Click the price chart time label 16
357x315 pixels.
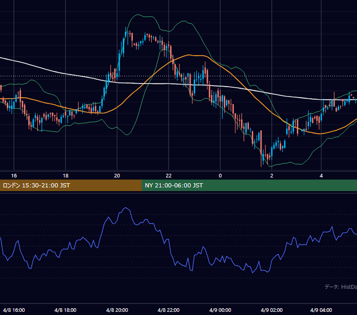tap(14, 176)
